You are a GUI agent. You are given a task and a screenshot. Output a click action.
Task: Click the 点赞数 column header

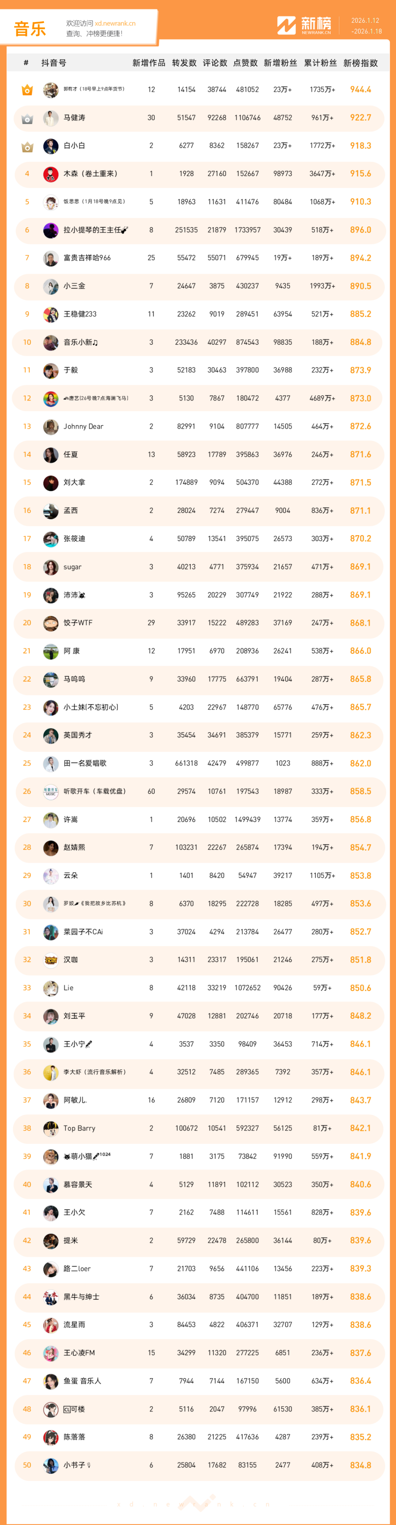coord(245,63)
